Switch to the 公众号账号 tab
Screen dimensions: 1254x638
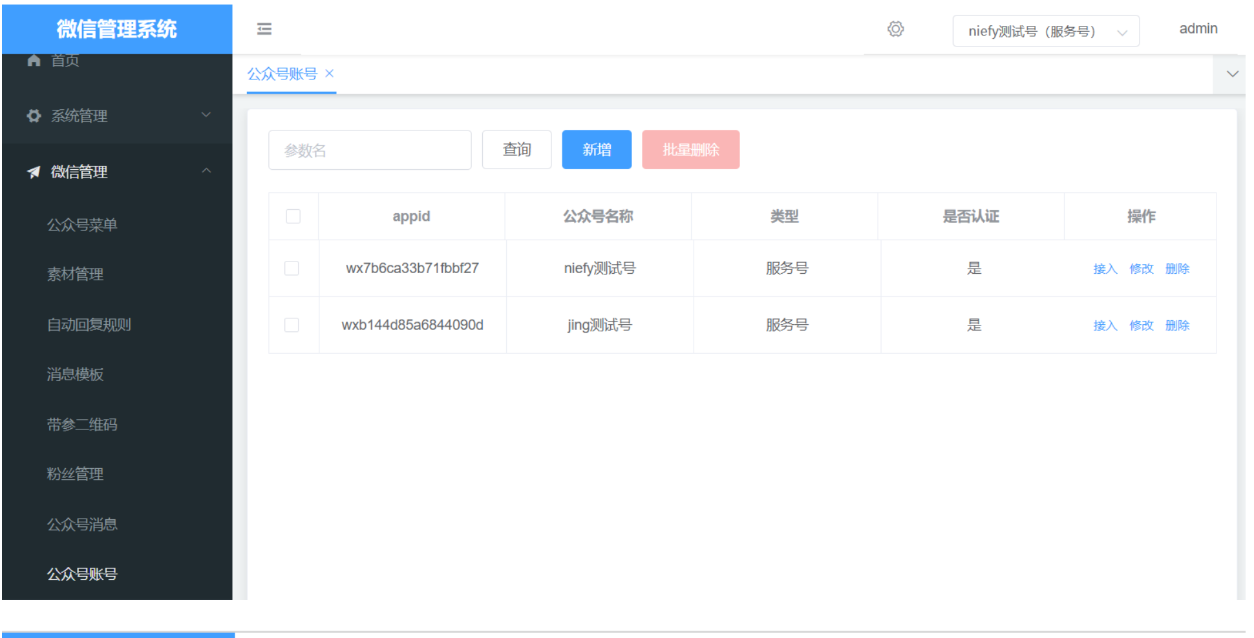[x=282, y=74]
